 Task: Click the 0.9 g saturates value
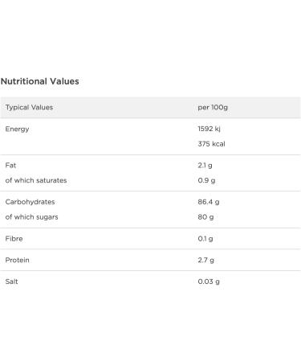pyautogui.click(x=206, y=180)
